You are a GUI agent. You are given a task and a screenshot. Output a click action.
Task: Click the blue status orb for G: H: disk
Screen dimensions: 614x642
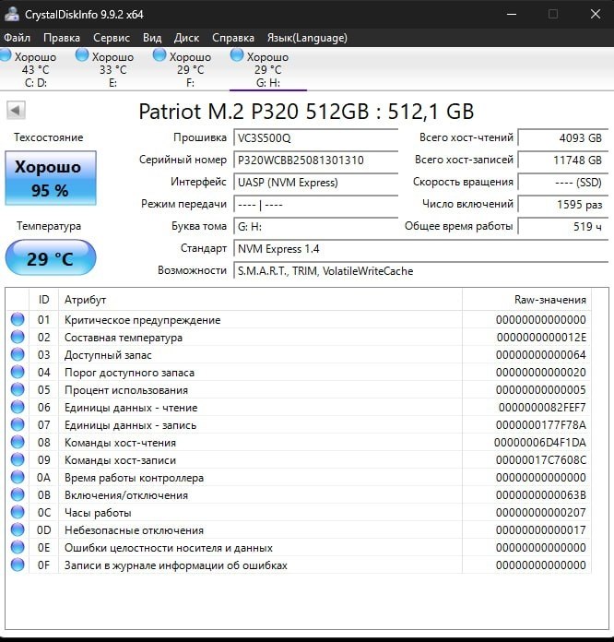237,54
